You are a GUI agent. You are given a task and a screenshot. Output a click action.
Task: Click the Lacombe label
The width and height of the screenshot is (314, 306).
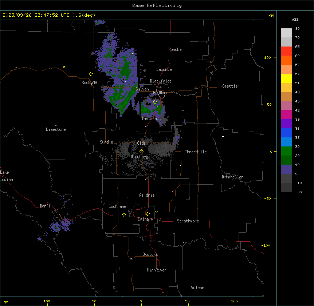click(164, 69)
